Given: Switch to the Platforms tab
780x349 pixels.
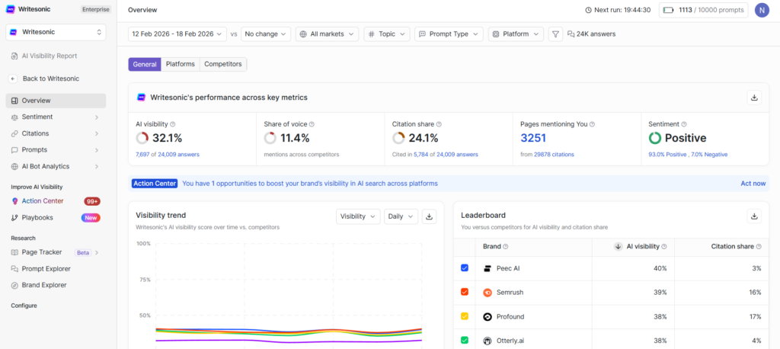Looking at the screenshot, I should click(180, 65).
